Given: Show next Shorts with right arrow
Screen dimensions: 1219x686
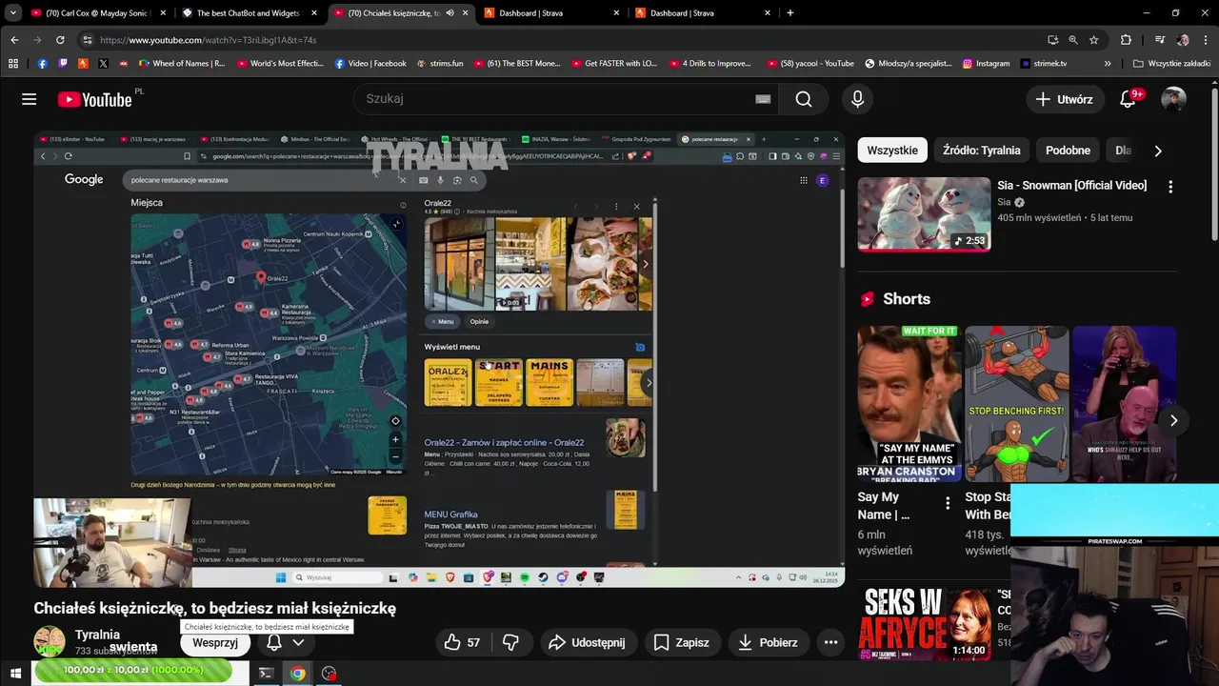Looking at the screenshot, I should click(x=1173, y=420).
